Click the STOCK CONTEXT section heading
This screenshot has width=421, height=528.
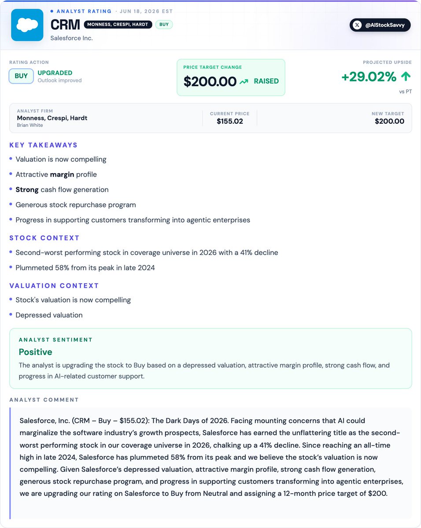[44, 238]
